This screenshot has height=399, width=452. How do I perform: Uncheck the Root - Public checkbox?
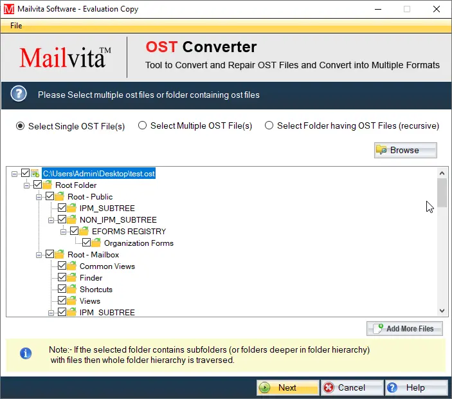pos(50,196)
